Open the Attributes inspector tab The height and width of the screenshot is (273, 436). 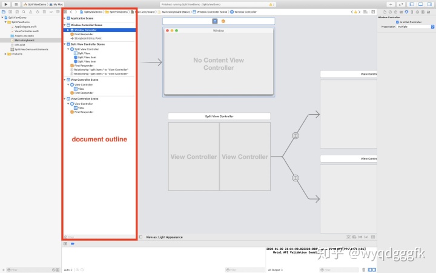[x=406, y=12]
